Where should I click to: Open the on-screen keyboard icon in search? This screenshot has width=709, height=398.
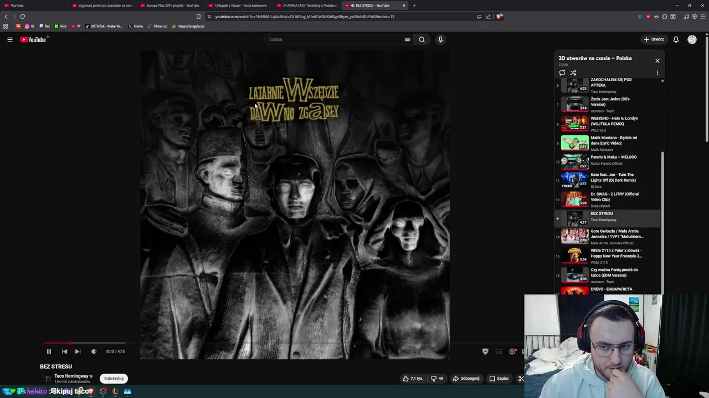pyautogui.click(x=407, y=39)
